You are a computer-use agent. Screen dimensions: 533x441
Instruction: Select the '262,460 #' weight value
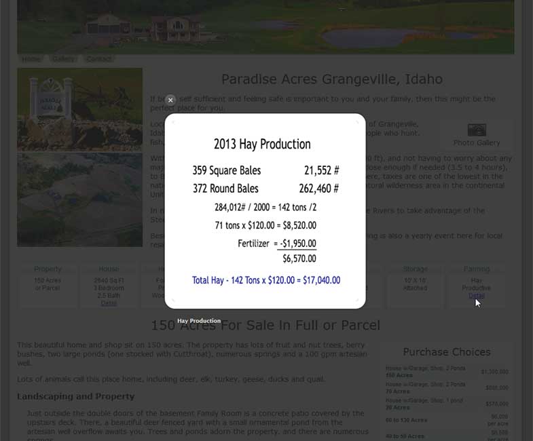tap(319, 188)
